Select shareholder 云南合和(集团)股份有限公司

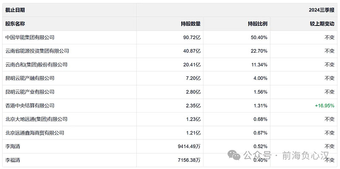(x=36, y=65)
